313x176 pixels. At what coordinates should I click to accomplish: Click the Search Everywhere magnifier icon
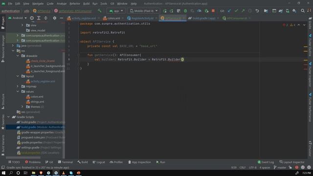pyautogui.click(x=303, y=11)
